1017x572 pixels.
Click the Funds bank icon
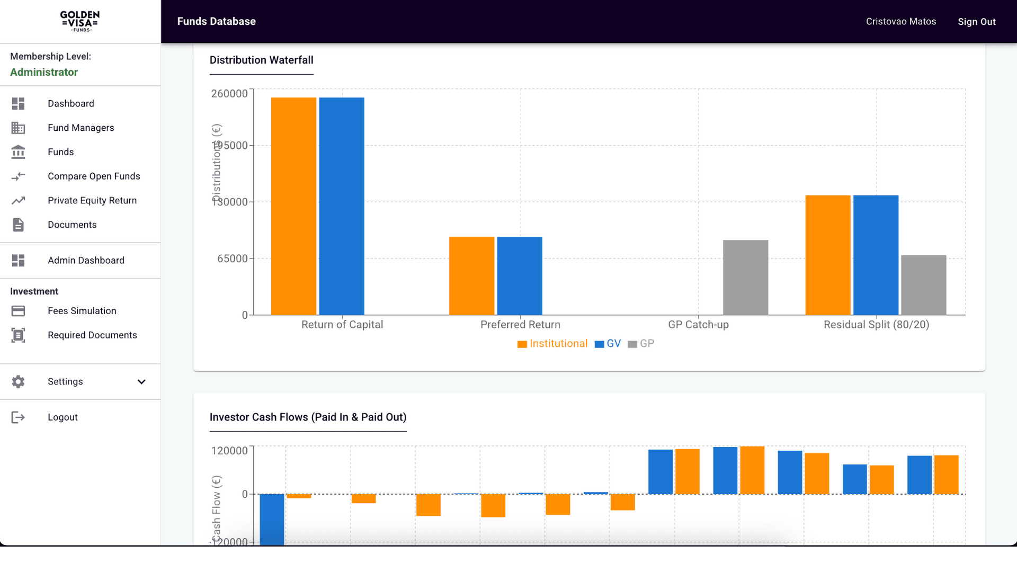pos(18,152)
